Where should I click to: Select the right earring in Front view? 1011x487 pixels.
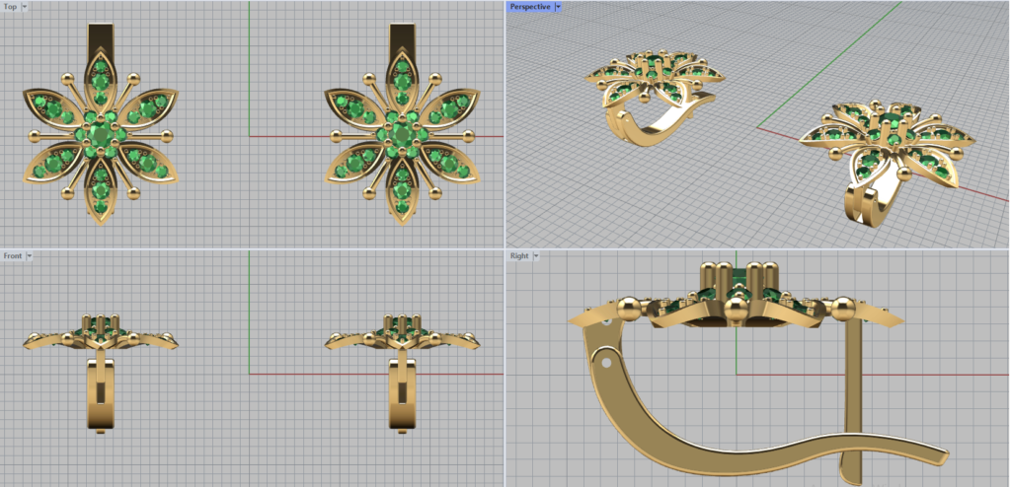(x=403, y=373)
